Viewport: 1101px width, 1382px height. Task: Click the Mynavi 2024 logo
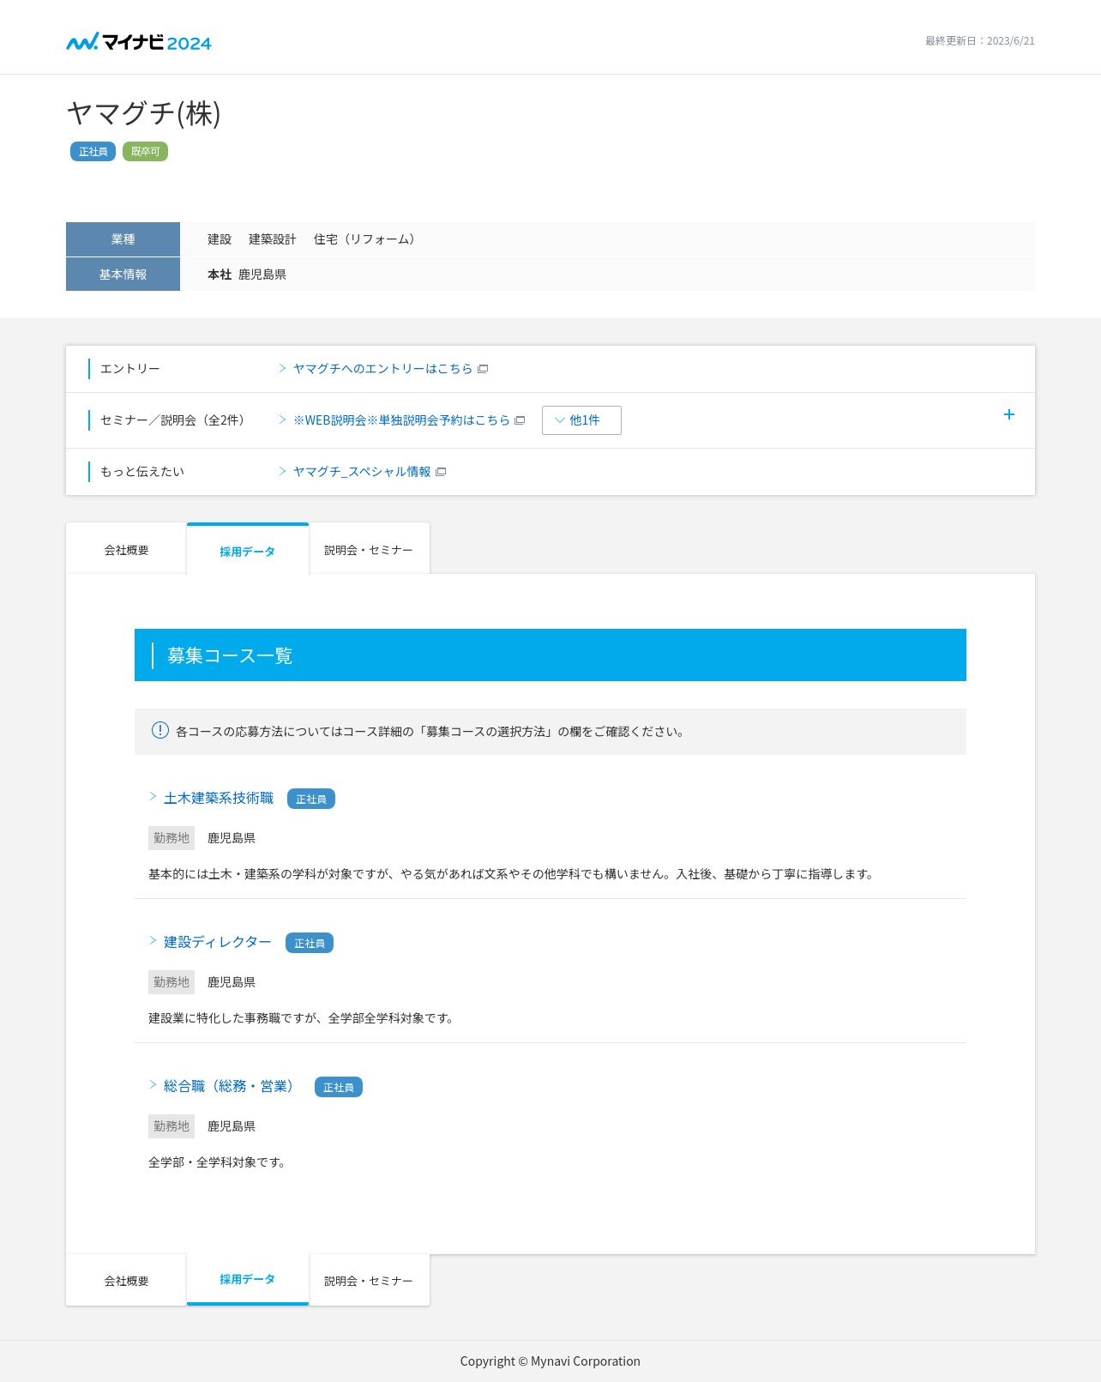coord(139,41)
